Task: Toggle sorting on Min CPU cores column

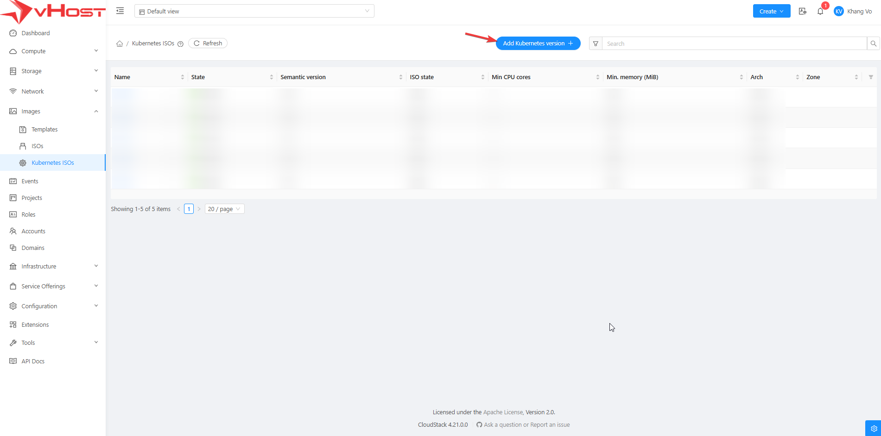Action: [x=597, y=77]
